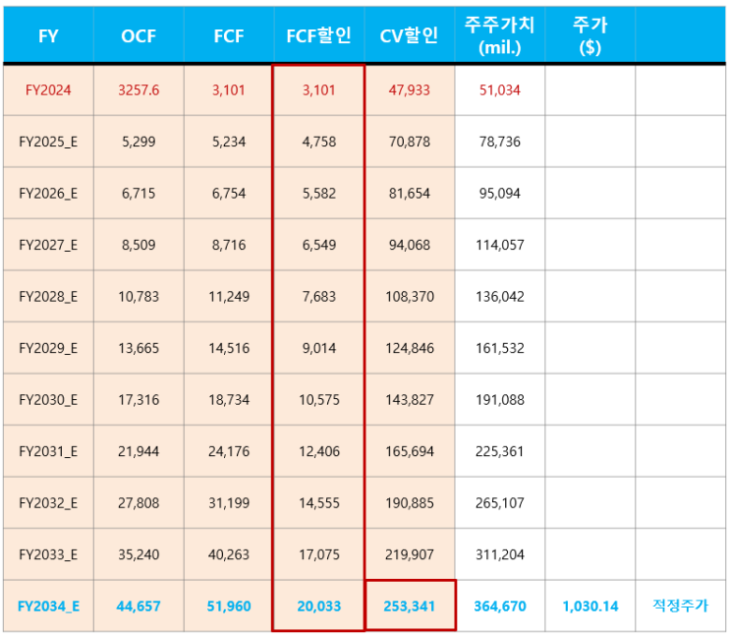Click the FY column header
Viewport: 730px width, 636px height.
click(x=48, y=35)
